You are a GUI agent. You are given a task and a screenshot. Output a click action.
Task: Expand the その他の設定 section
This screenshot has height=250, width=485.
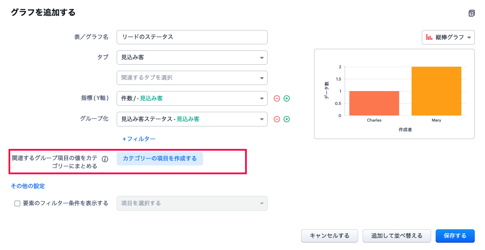coord(28,186)
